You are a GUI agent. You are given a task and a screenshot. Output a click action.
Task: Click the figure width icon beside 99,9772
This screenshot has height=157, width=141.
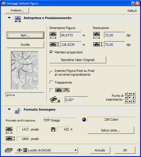53,35
